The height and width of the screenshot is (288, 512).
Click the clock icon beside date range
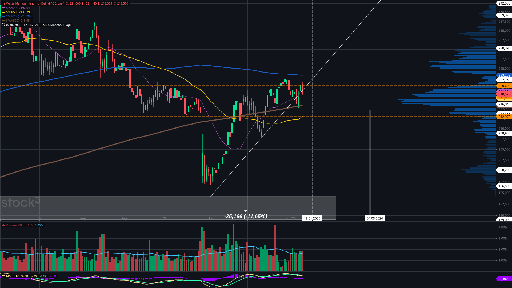tap(3, 25)
